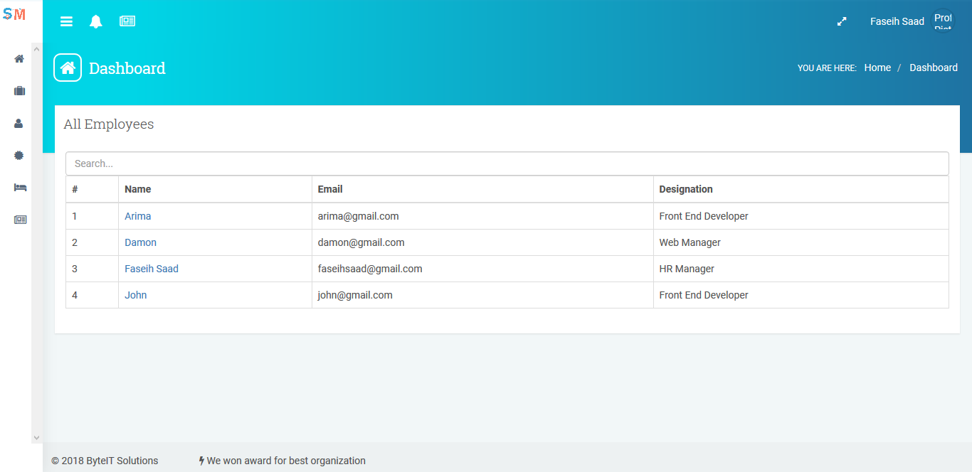
Task: Click the Dashboard breadcrumb
Action: (x=934, y=68)
